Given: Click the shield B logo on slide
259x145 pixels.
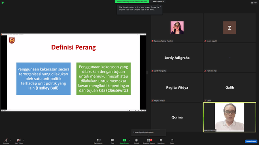Looking at the screenshot, I should coord(12,40).
